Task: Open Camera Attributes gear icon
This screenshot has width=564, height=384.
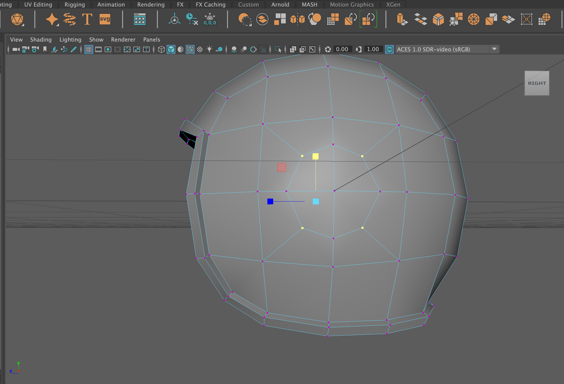Action: 35,49
